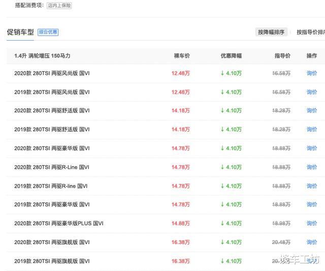This screenshot has width=325, height=271.
Task: Click 4.10万 discount of 2019款 旗舰版
Action: [x=231, y=261]
